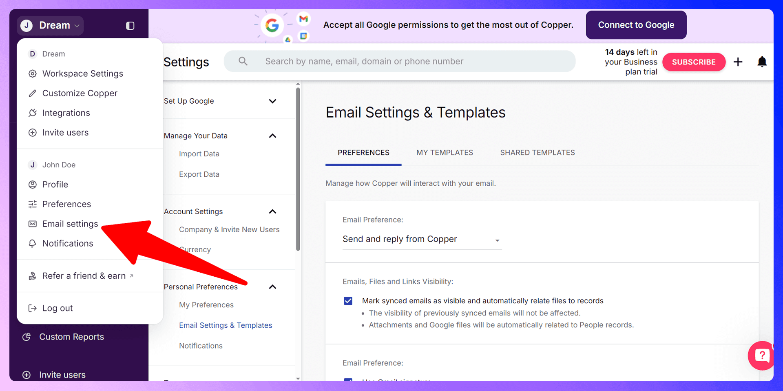The image size is (783, 391).
Task: Click the Notifications bell icon in menu
Action: pyautogui.click(x=33, y=243)
